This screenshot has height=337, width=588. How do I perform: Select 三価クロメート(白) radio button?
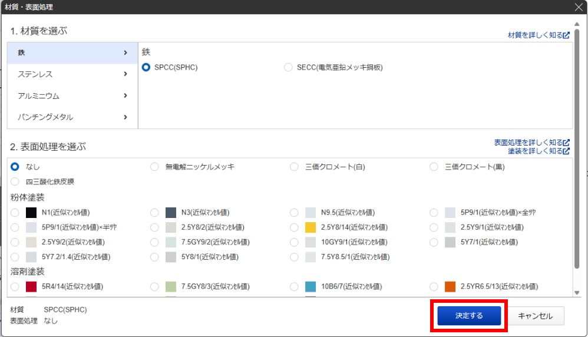pyautogui.click(x=295, y=167)
